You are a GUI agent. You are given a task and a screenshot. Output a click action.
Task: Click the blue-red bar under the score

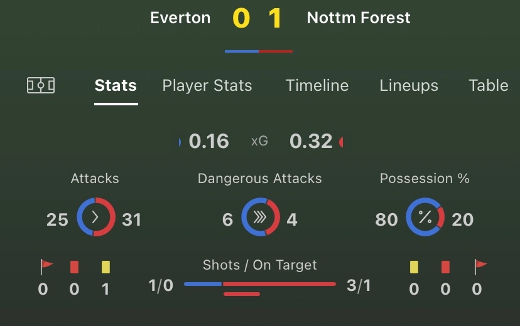259,51
